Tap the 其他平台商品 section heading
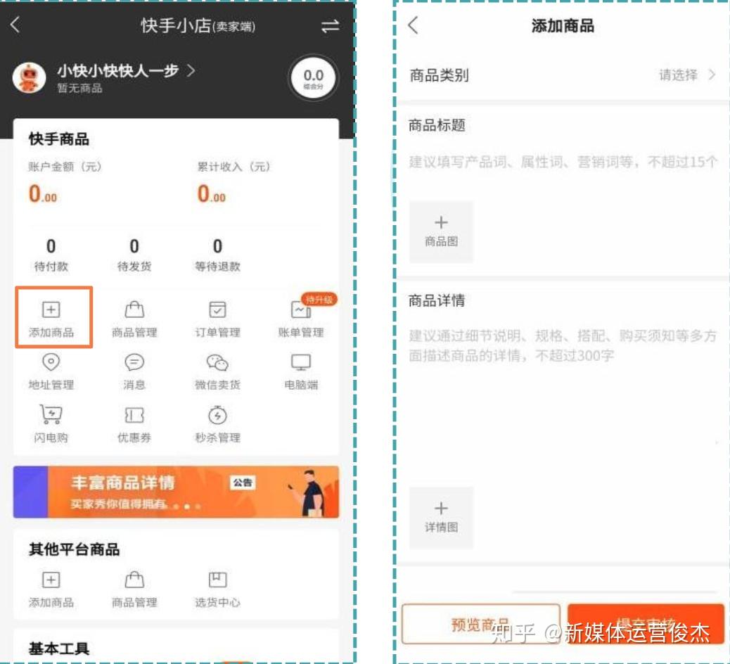The height and width of the screenshot is (664, 730). click(74, 549)
